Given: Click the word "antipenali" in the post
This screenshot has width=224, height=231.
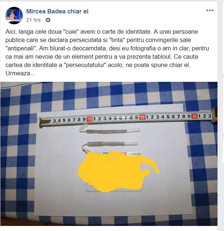Looking at the screenshot, I should [x=21, y=48].
